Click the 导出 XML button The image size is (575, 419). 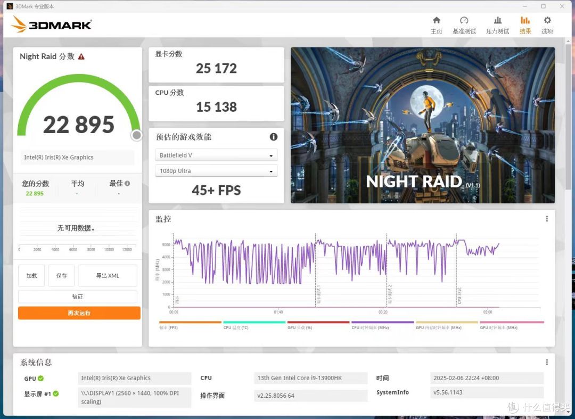tap(108, 276)
